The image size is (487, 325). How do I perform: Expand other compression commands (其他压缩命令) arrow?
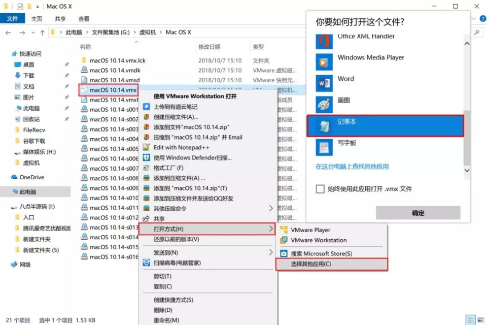pos(270,208)
